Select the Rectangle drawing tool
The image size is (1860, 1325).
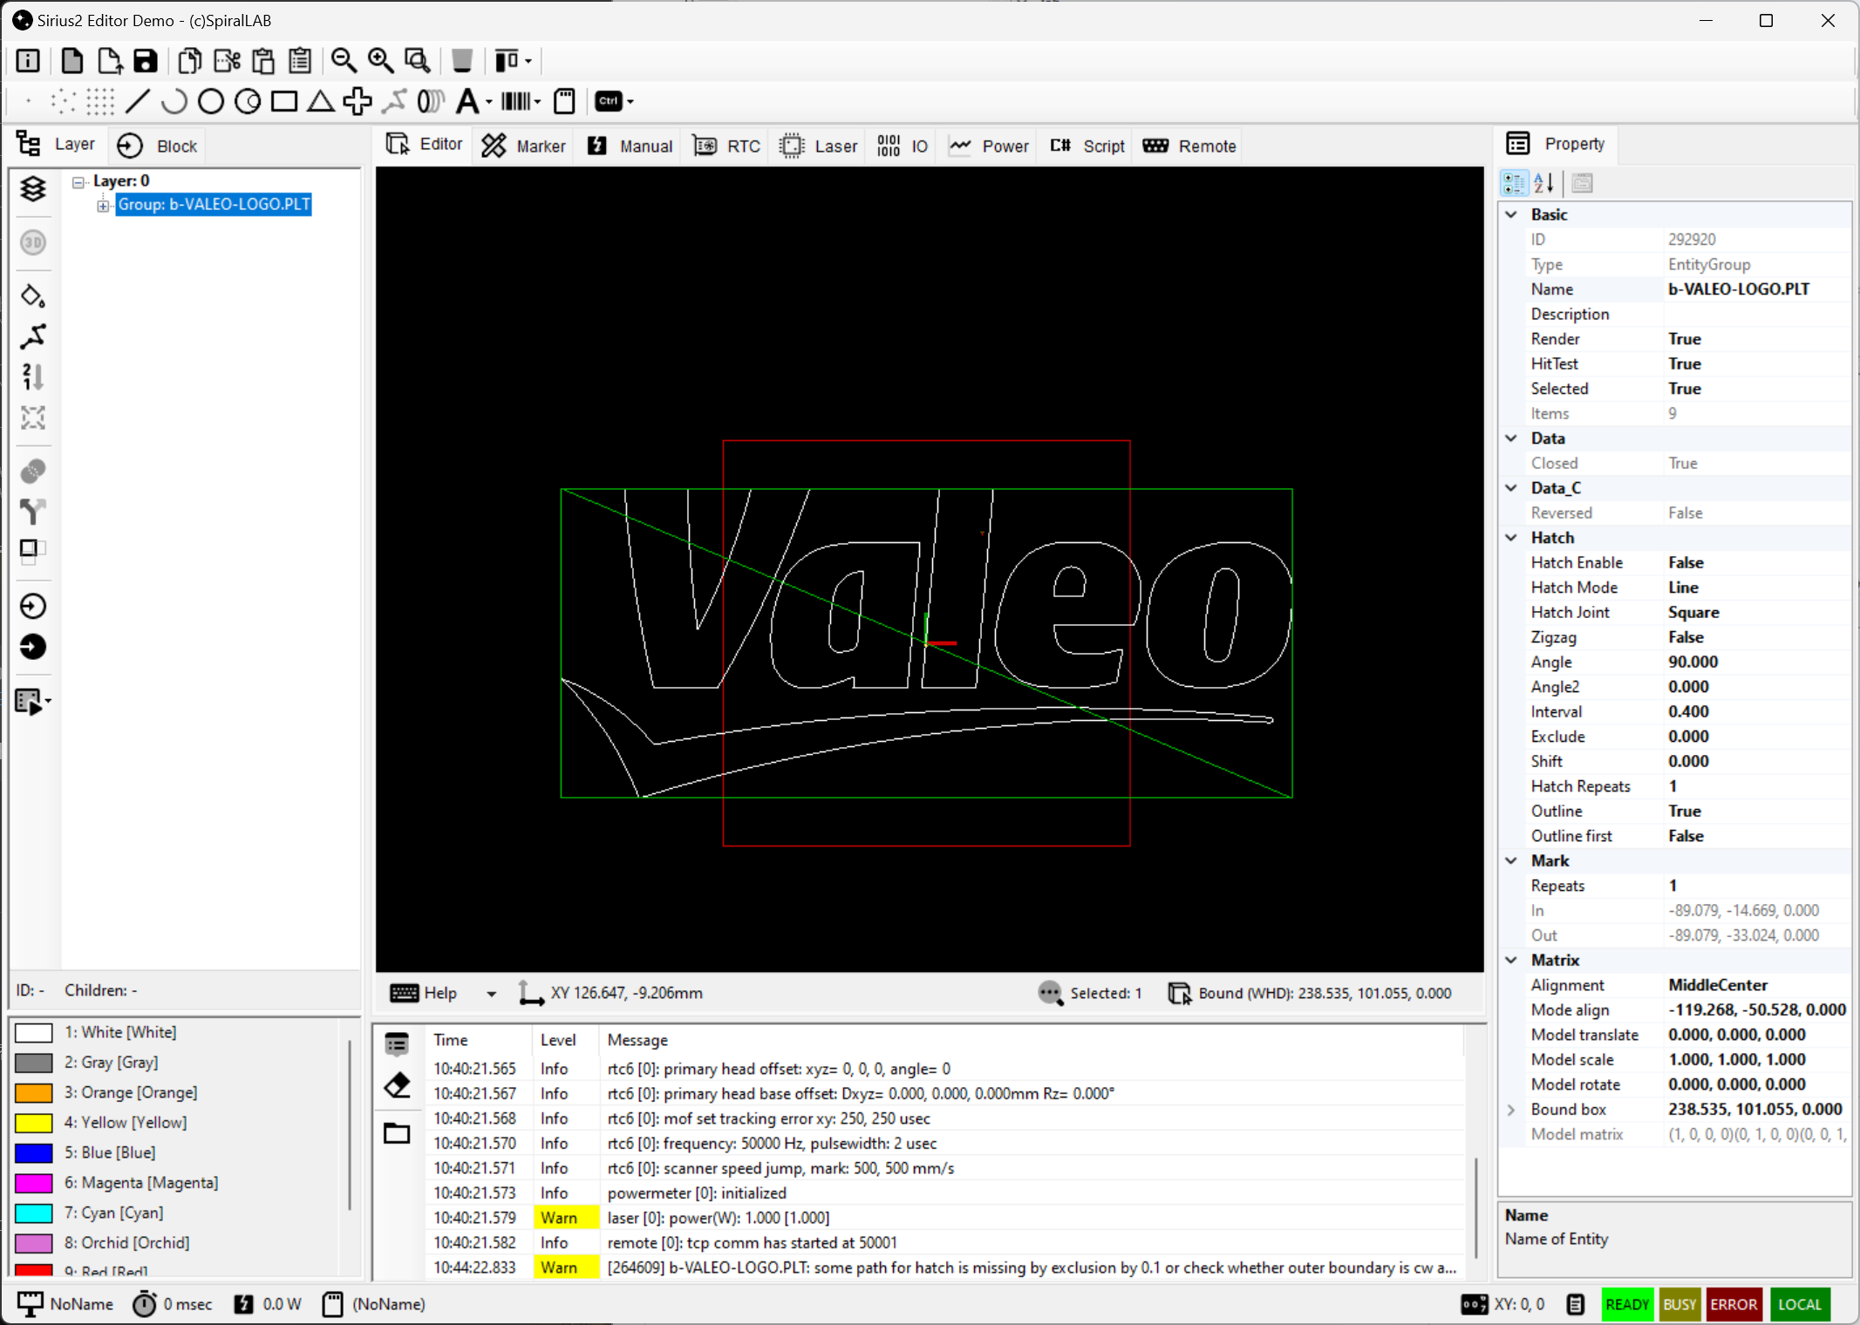[283, 101]
